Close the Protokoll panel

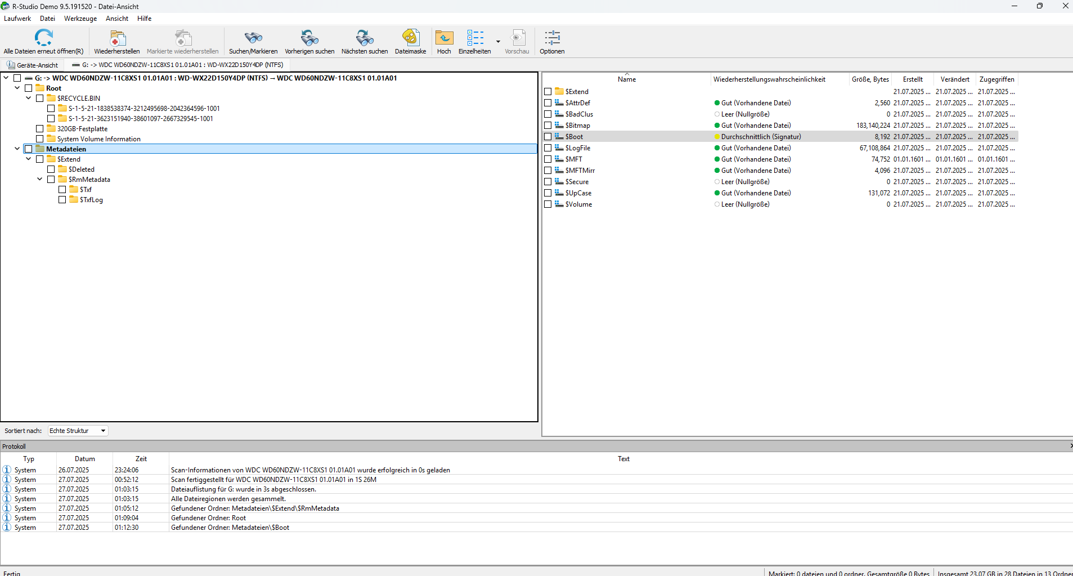(1070, 446)
